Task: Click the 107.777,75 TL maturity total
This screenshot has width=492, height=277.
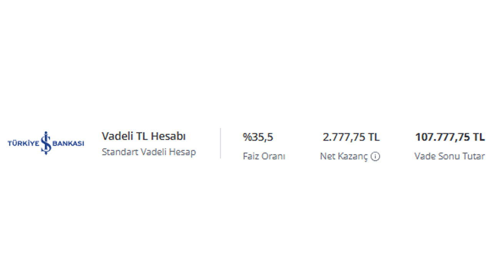Action: [x=450, y=137]
